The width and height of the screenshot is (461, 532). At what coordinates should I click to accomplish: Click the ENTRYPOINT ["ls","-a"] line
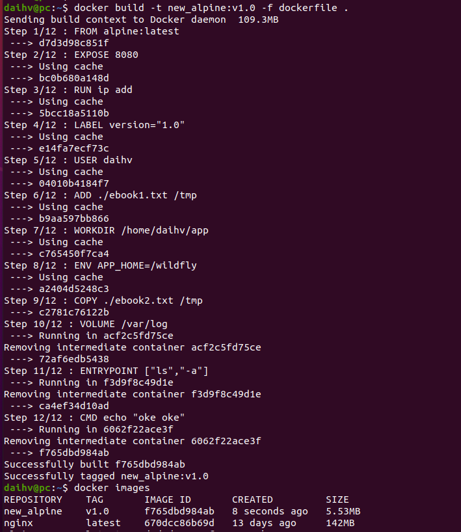[106, 371]
